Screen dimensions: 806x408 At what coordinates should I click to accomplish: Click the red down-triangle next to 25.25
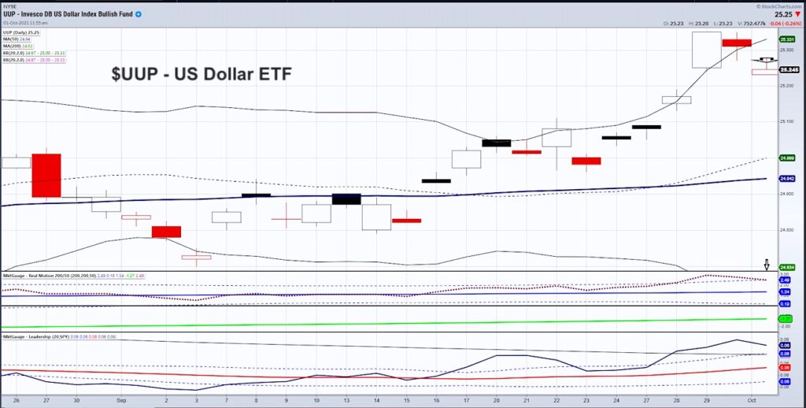[797, 15]
